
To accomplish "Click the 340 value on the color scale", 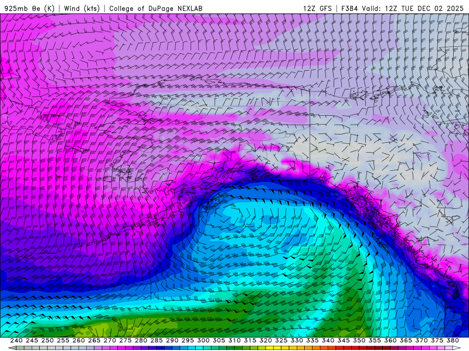I will 328,340.
